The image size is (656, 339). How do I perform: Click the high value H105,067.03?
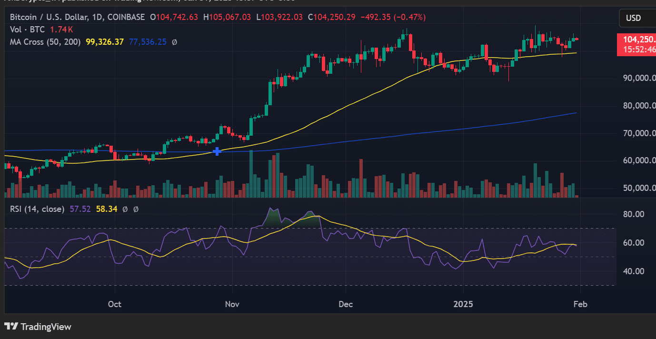227,17
